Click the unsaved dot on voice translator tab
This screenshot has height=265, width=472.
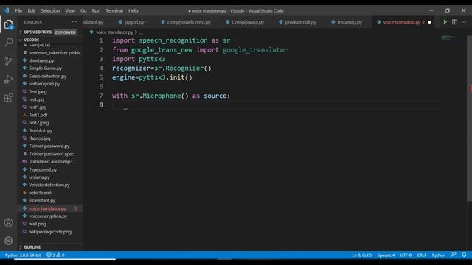click(429, 22)
